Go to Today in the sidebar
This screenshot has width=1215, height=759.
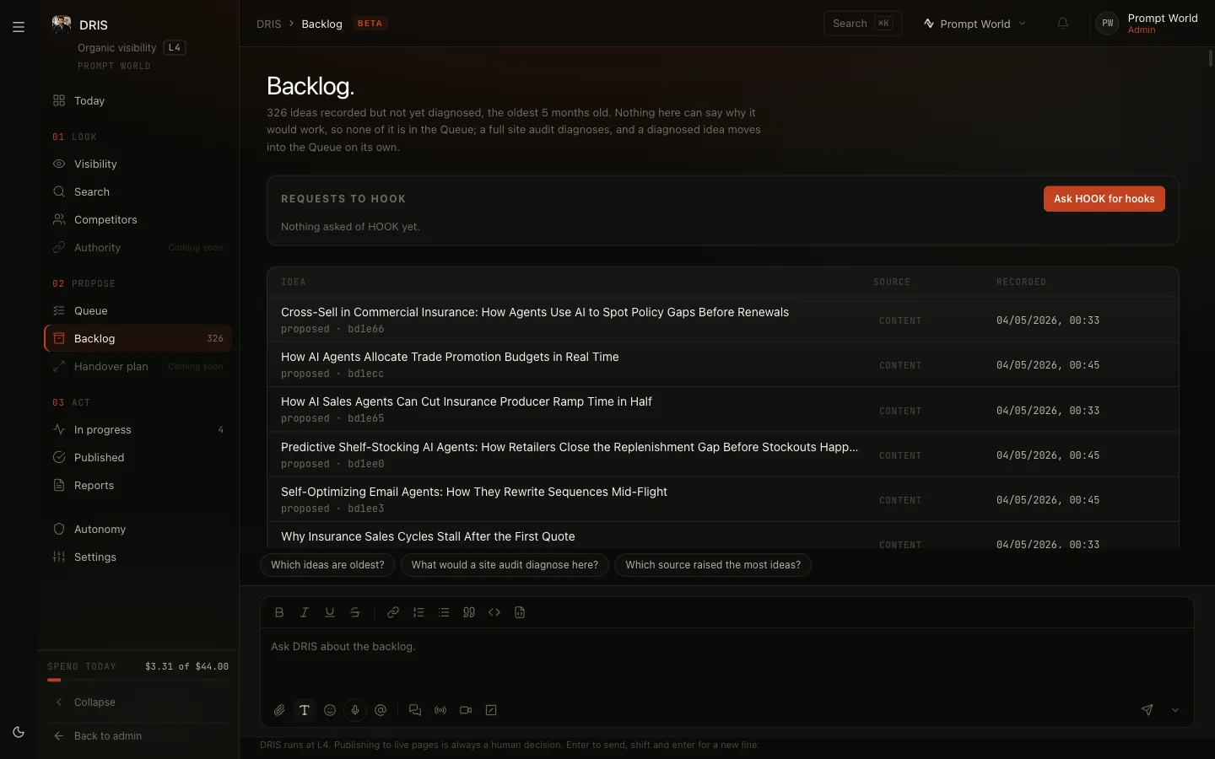coord(138,100)
